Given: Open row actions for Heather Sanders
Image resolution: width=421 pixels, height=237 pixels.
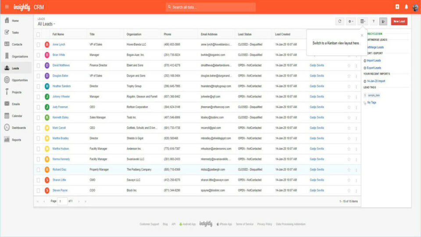Looking at the screenshot, I should 356,86.
